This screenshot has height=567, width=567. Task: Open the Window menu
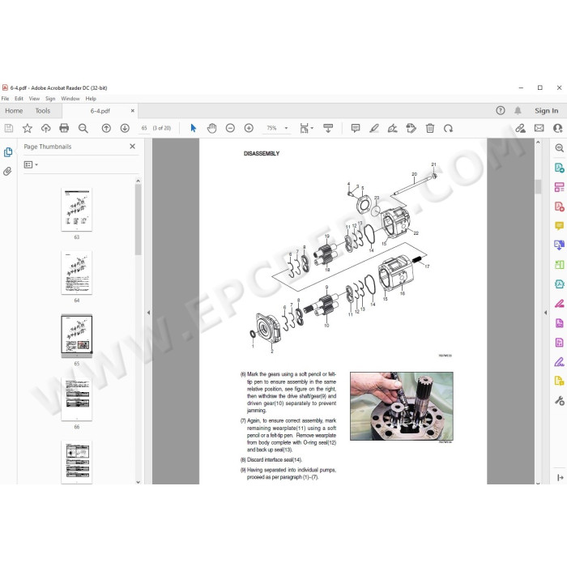(x=70, y=98)
